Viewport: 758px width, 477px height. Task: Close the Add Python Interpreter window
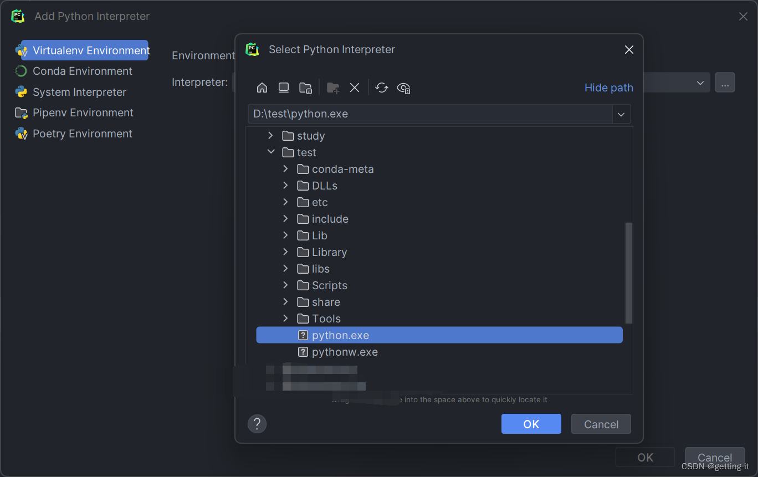point(743,17)
